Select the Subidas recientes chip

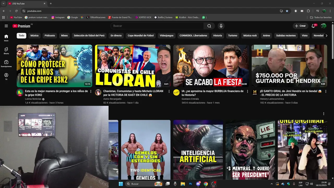[286, 36]
